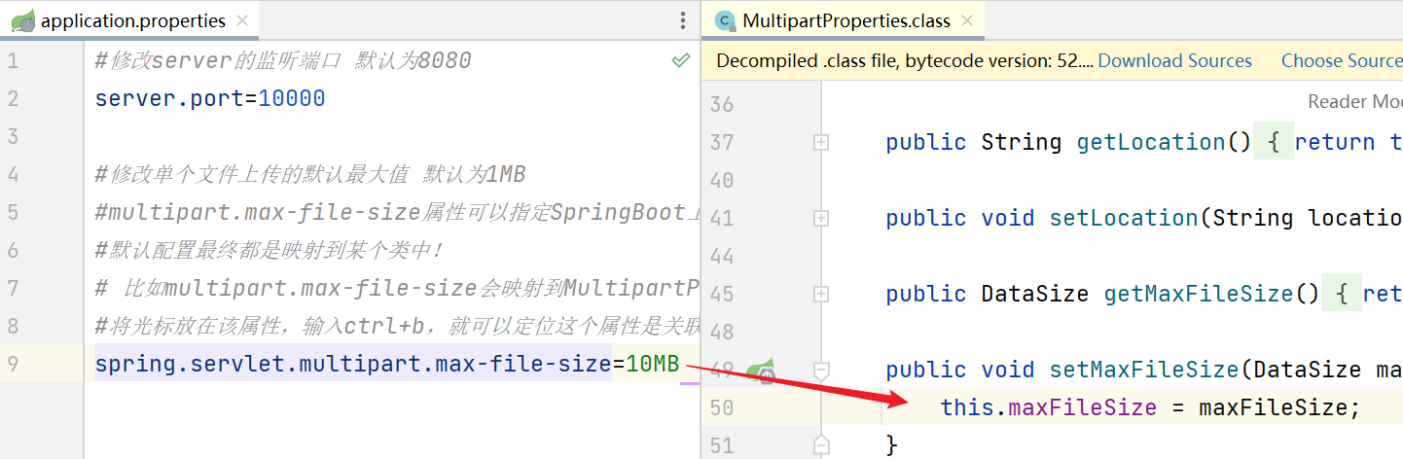Click the line 6 comment in properties file
Image resolution: width=1403 pixels, height=459 pixels.
(270, 251)
